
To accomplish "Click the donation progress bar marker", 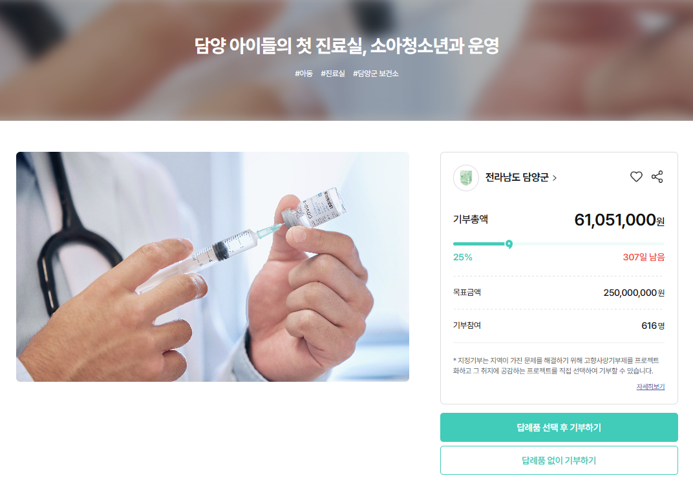I will pos(509,244).
